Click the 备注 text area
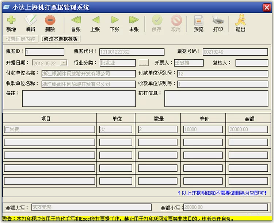Screen dimensions: 274x223 pyautogui.click(x=79, y=99)
